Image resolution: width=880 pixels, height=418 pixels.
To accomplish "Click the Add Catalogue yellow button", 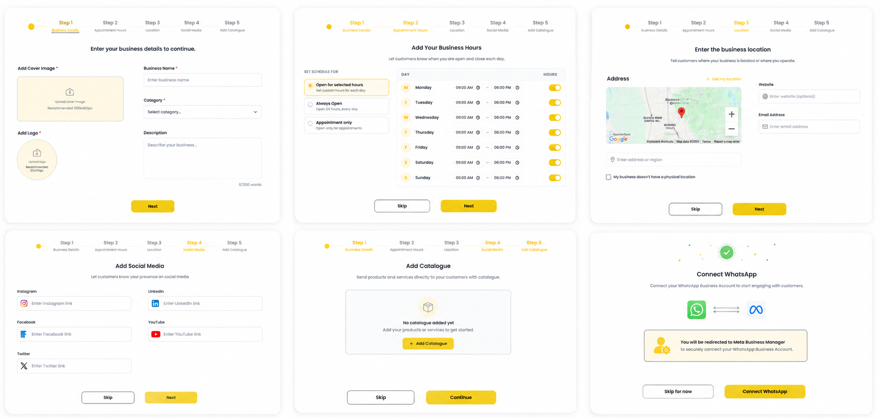I will point(428,344).
